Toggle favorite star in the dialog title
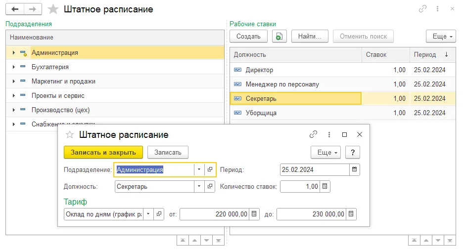 [x=70, y=135]
